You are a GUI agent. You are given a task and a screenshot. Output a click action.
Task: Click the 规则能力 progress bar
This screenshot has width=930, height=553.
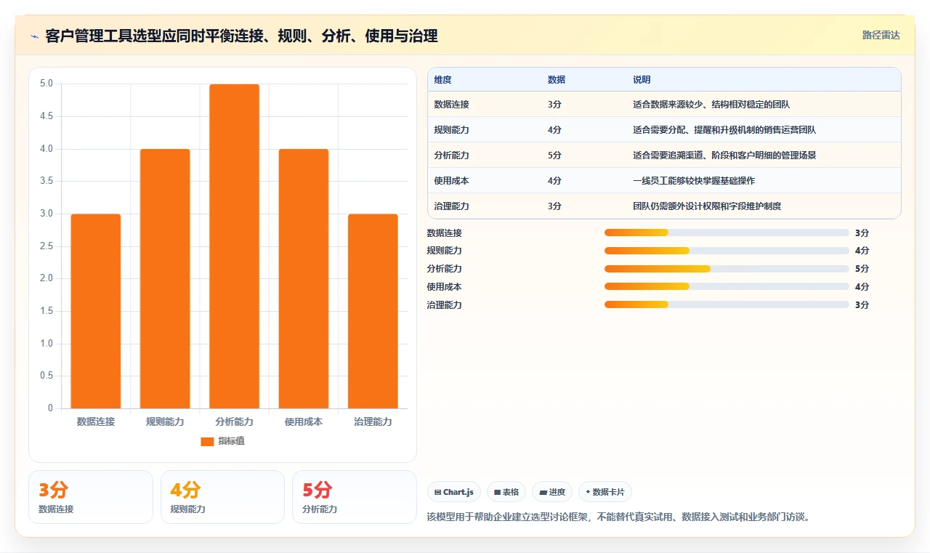pyautogui.click(x=727, y=251)
